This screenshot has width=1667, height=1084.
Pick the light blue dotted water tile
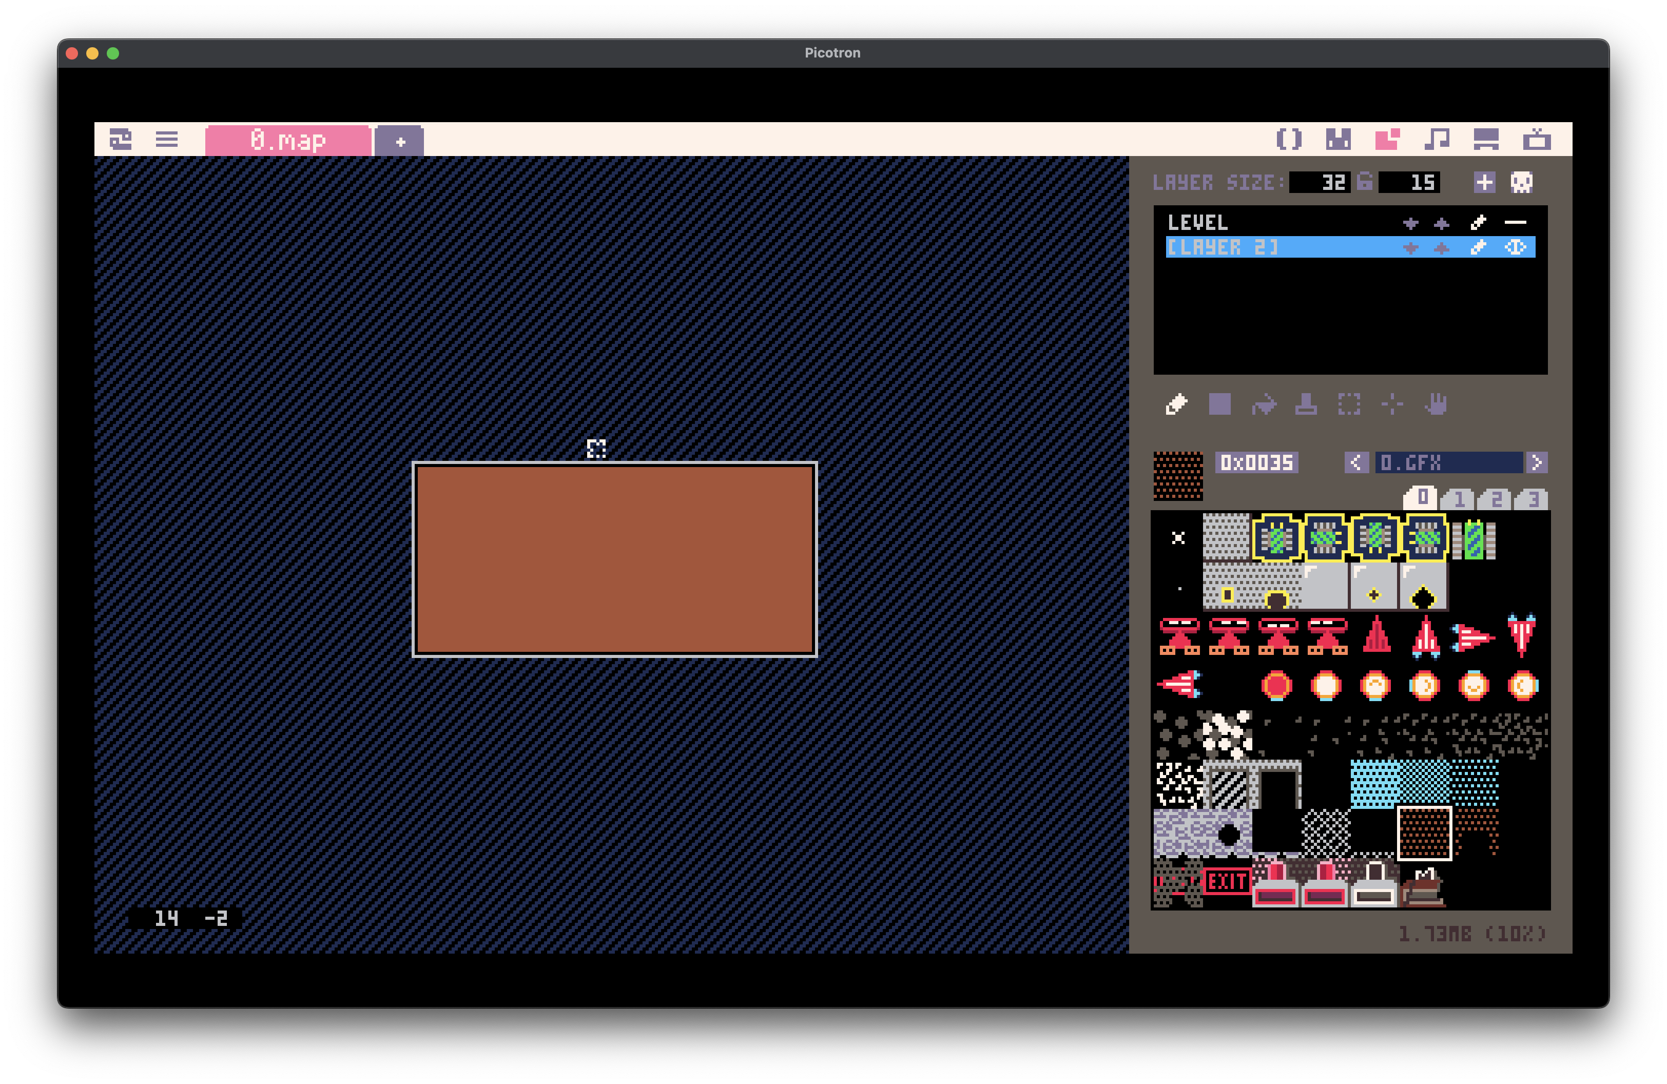click(x=1374, y=784)
